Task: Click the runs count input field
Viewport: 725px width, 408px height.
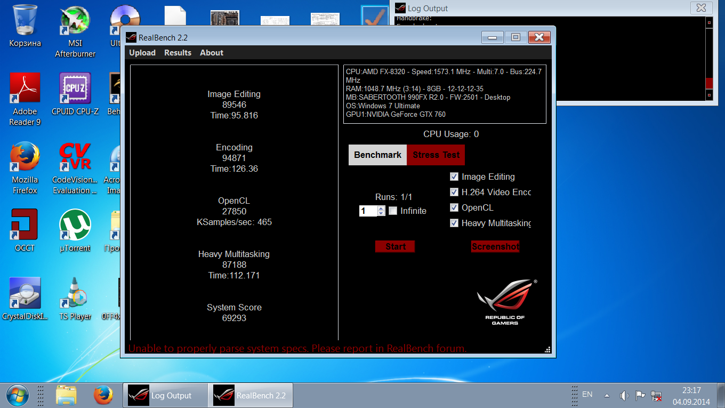Action: (368, 211)
